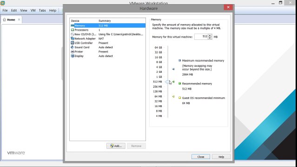Select the Network Adapter row
The image size is (297, 167).
click(108, 39)
